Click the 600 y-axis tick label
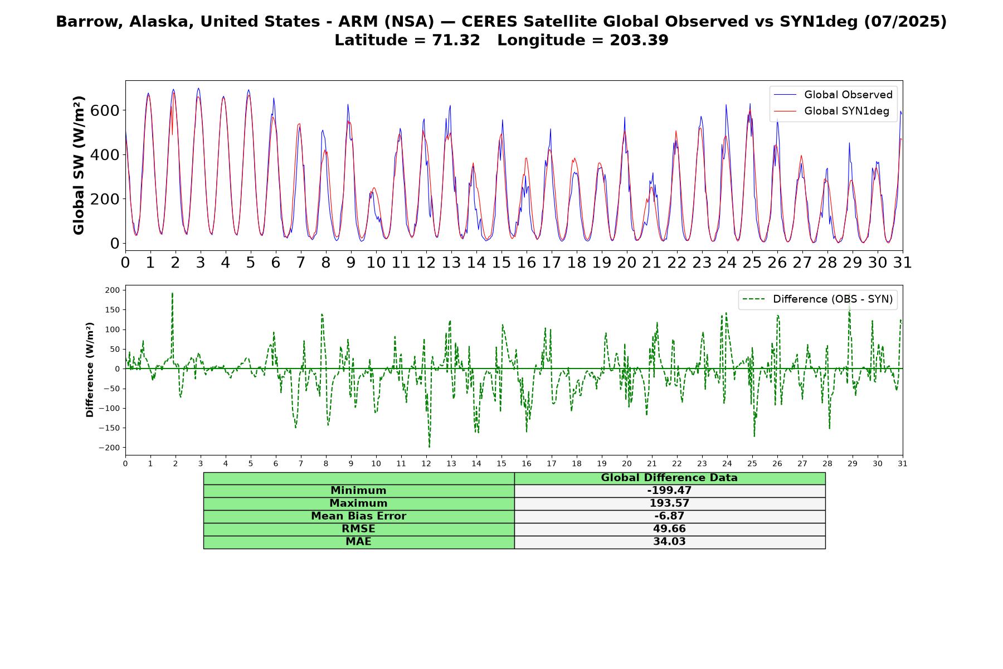Viewport: 1003px width, 669px height. (x=105, y=110)
